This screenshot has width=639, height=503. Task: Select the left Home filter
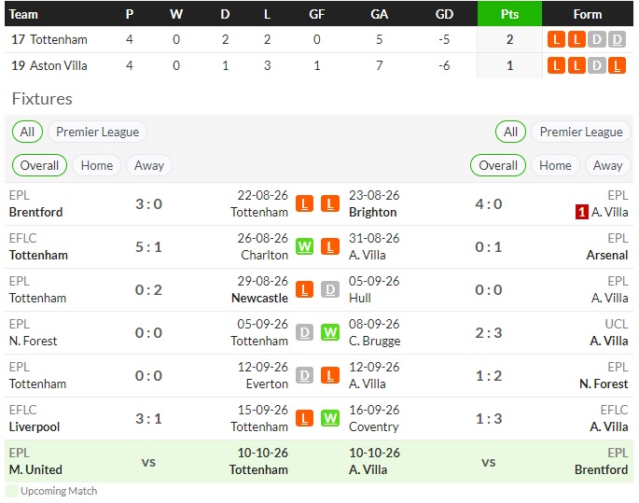pos(97,165)
